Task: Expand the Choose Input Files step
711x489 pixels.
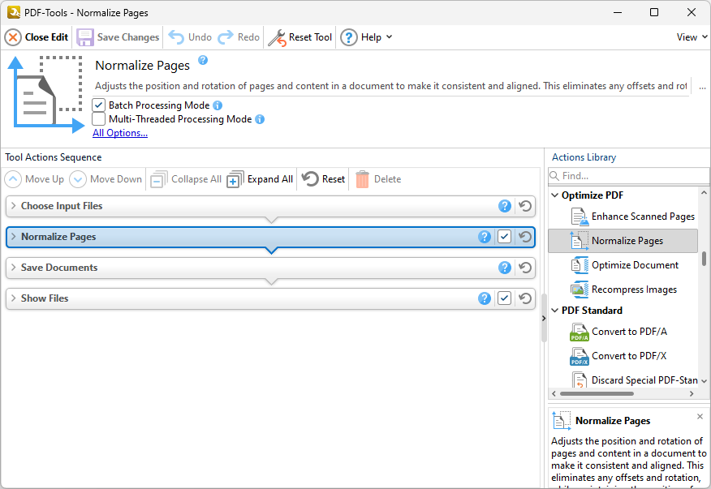Action: click(x=13, y=206)
